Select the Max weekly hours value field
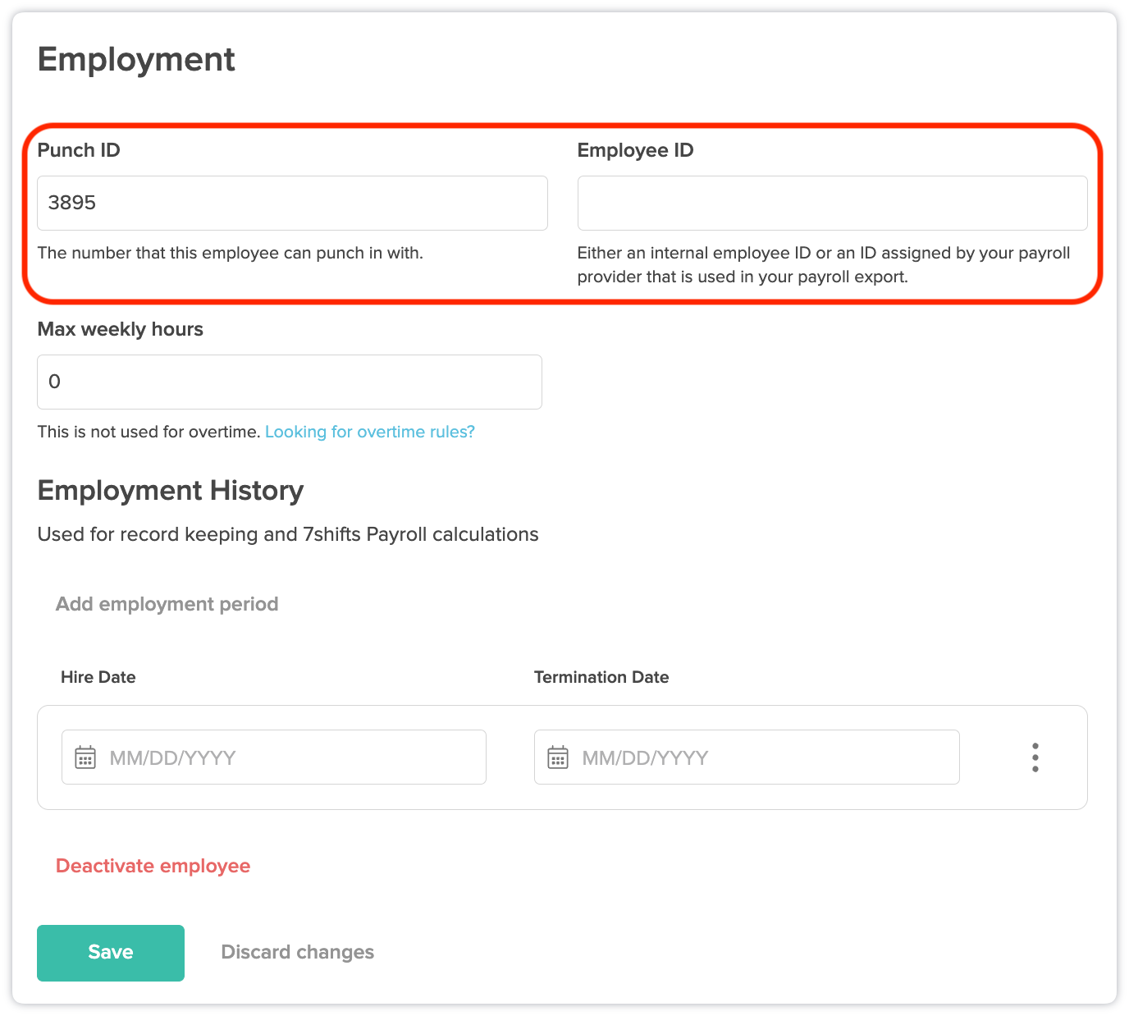Screen dimensions: 1129x1016 pos(289,382)
